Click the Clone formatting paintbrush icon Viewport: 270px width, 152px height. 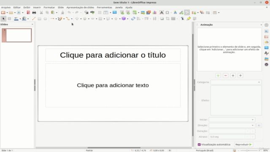[62, 12]
